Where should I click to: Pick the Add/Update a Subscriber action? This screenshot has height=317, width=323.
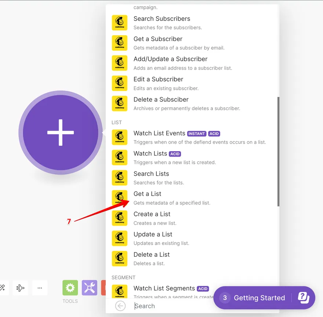[170, 59]
